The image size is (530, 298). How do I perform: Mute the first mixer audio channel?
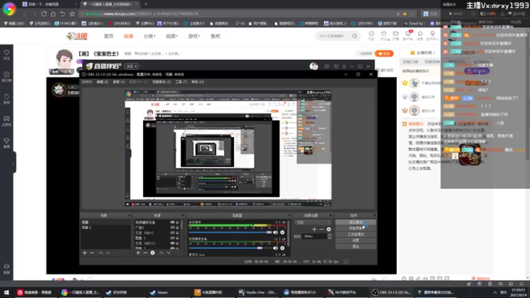(x=276, y=232)
